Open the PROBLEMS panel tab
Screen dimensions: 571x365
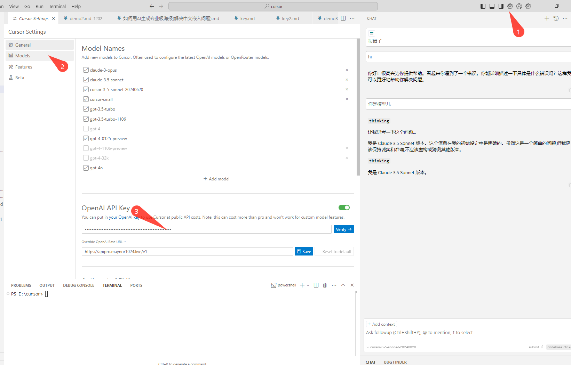21,285
